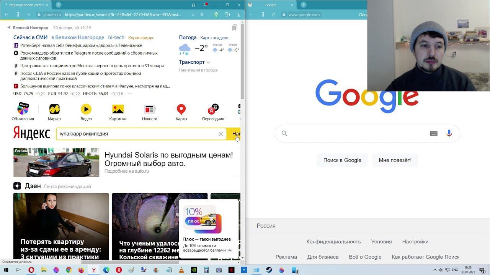Click the Windows Start button
Screen dimensions: 490x275
pyautogui.click(x=6, y=270)
